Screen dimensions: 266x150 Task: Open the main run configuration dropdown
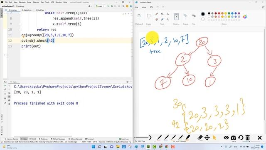(x=100, y=6)
